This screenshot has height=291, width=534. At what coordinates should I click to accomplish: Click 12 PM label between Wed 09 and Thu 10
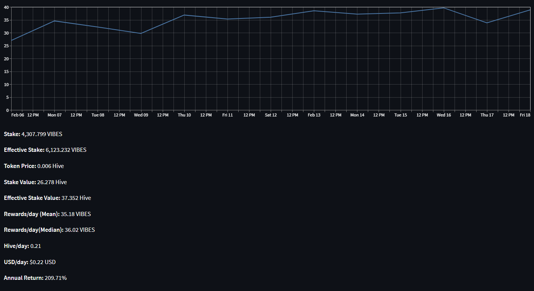163,115
